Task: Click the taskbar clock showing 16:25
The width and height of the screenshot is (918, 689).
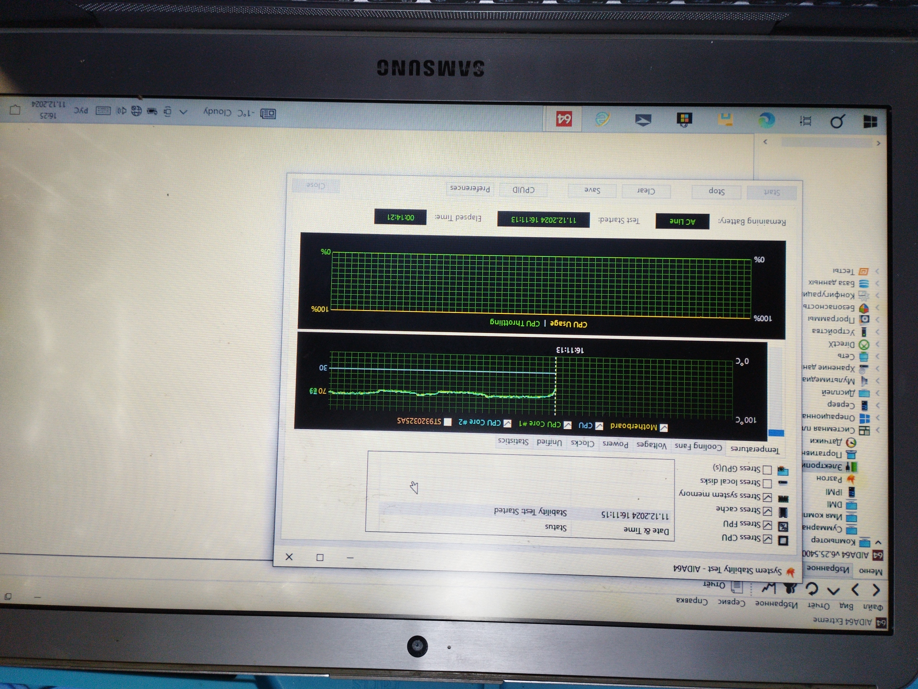Action: coord(48,110)
